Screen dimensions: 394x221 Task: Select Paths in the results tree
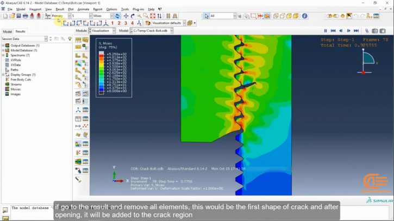pos(14,70)
